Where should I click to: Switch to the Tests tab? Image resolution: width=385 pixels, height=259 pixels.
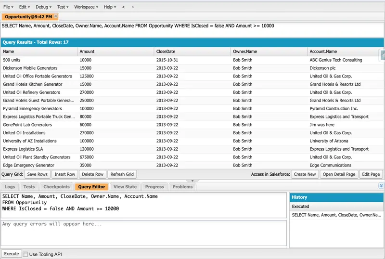[x=29, y=187]
